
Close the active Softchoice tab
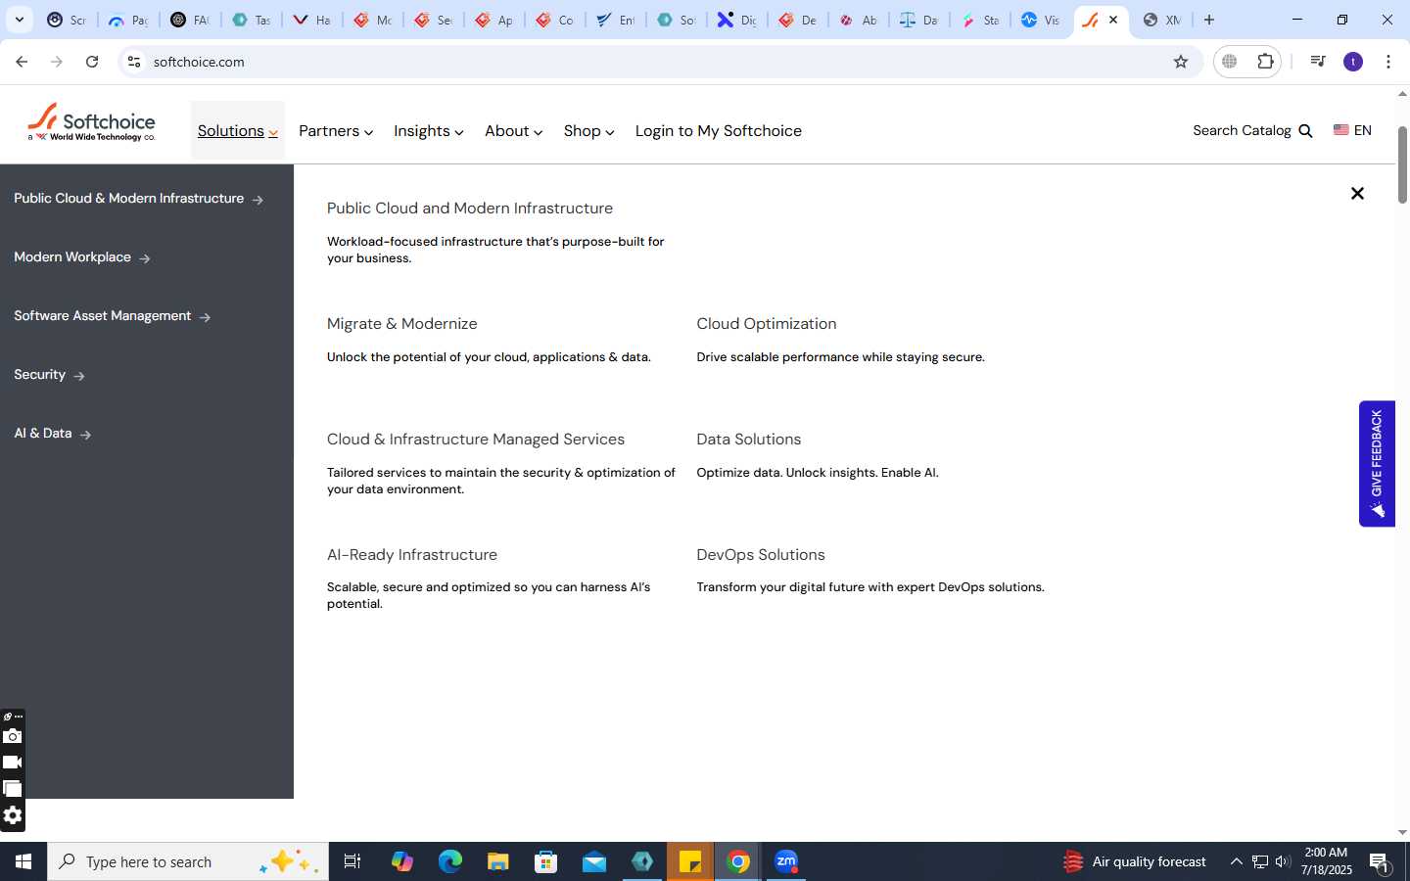click(x=1113, y=20)
